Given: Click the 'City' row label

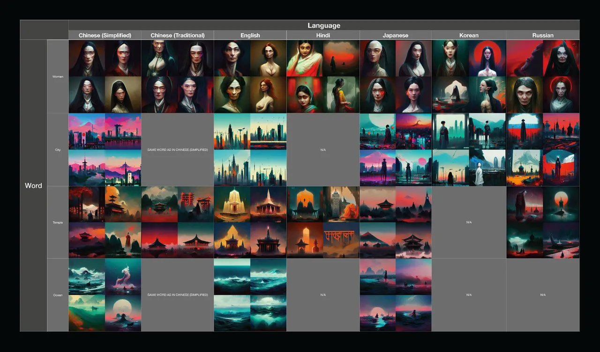Looking at the screenshot, I should pos(58,150).
